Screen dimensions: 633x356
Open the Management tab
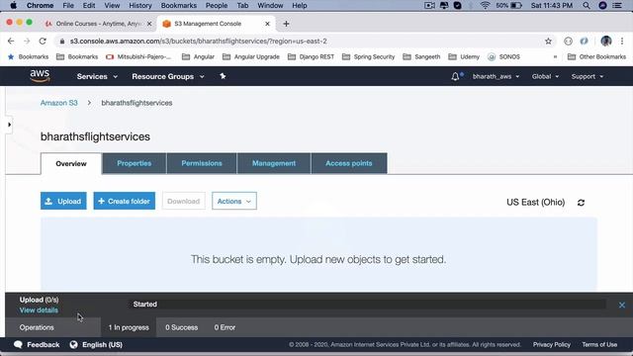pos(274,163)
